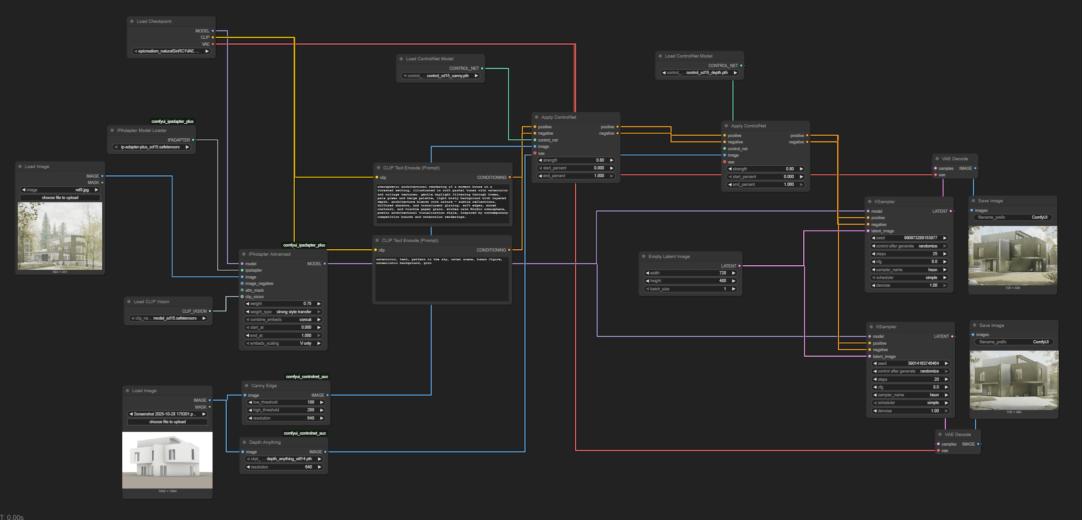Collapse the IPAdapter Advanced node title dot

click(x=244, y=254)
